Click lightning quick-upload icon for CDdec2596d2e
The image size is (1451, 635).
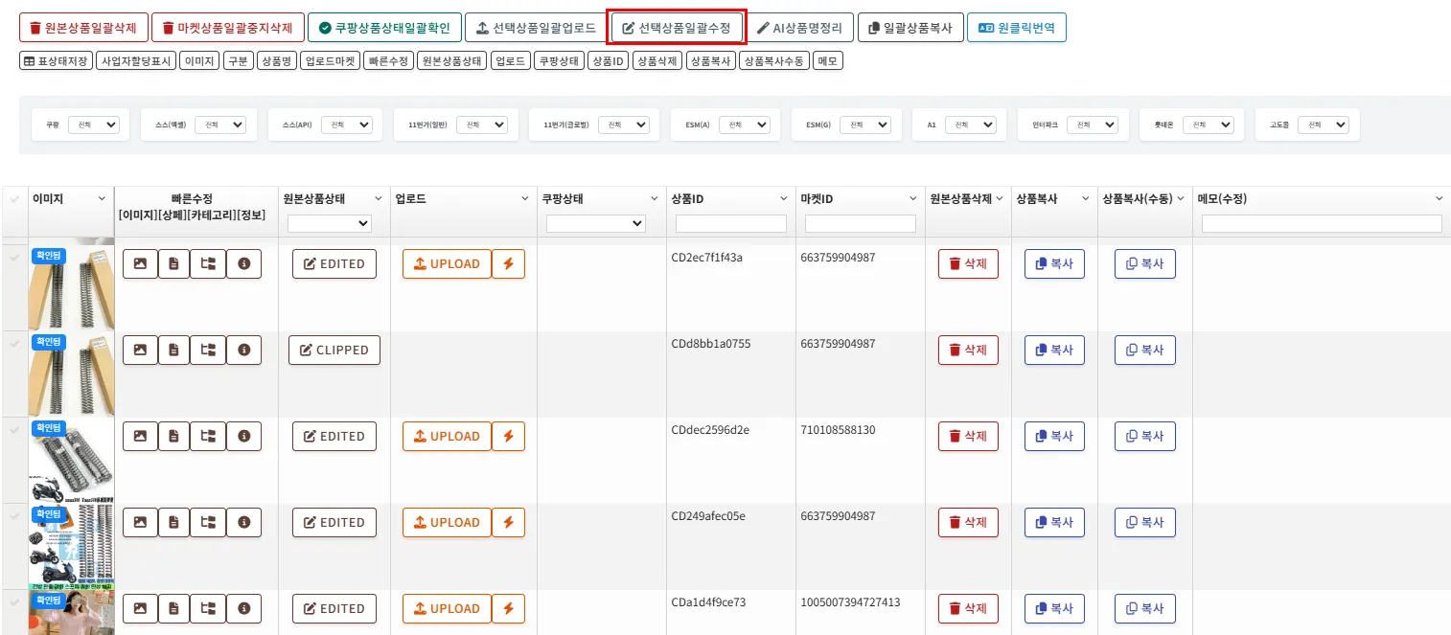(x=508, y=436)
